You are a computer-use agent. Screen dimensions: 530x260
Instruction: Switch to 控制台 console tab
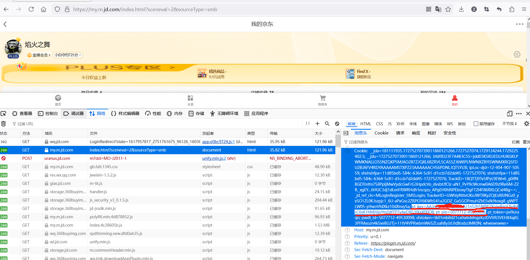[x=48, y=114]
